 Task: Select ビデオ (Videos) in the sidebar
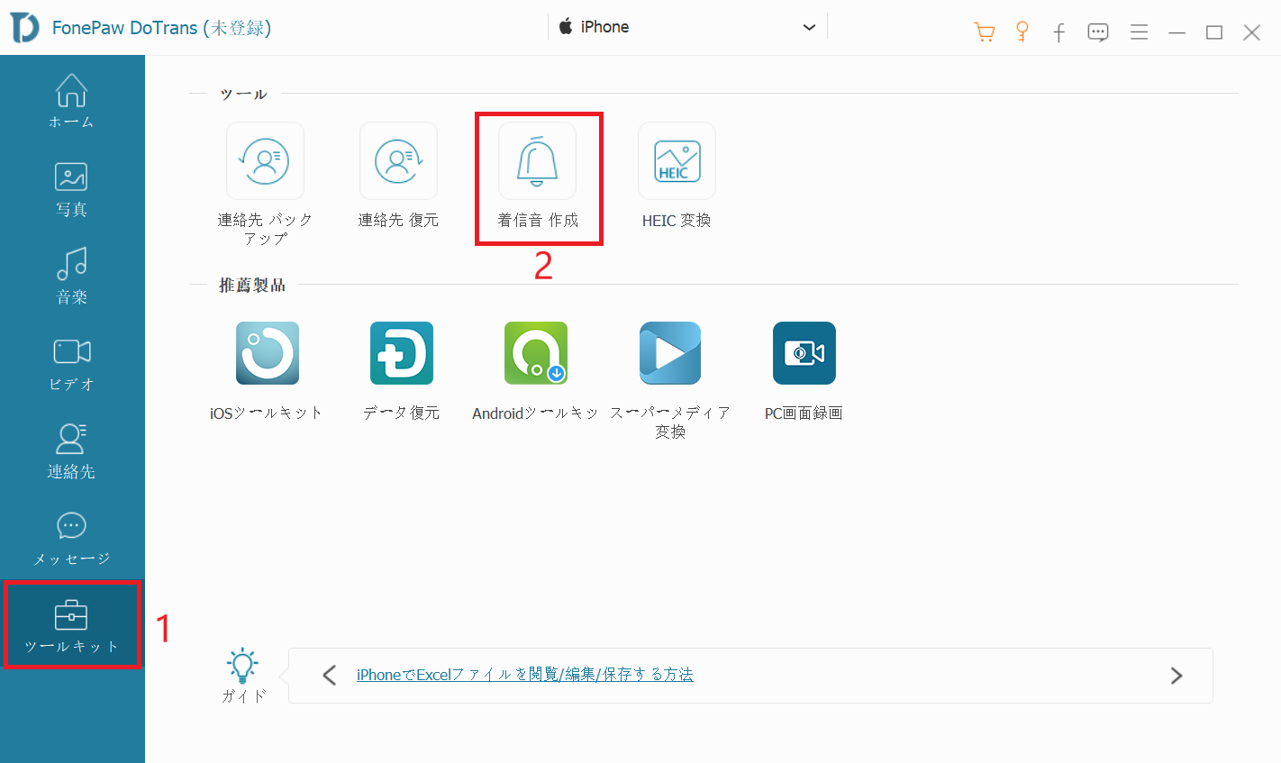point(71,364)
